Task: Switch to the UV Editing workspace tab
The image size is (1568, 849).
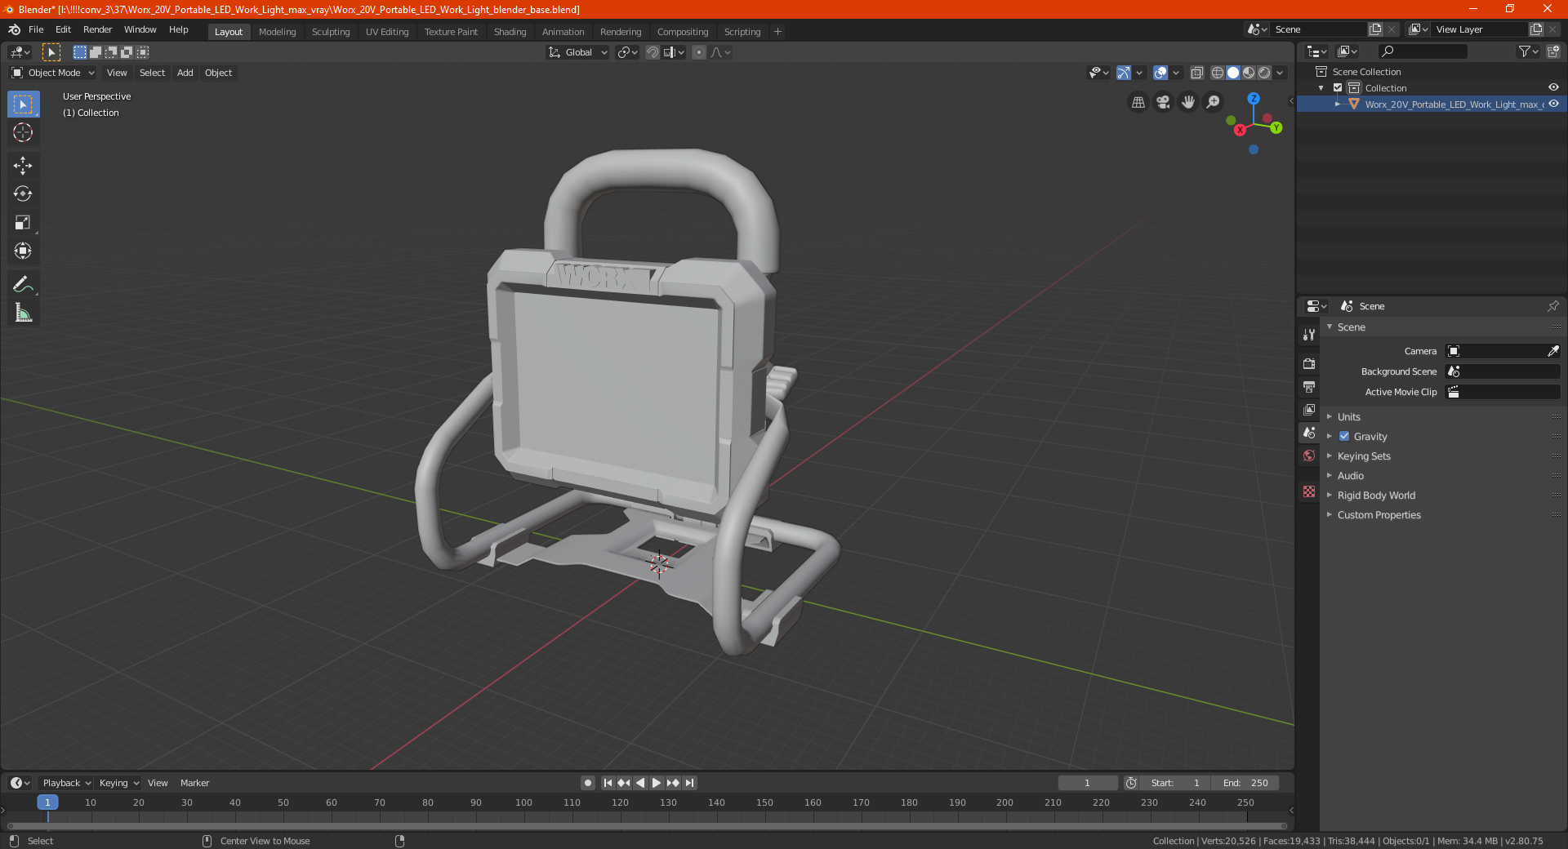Action: (387, 32)
